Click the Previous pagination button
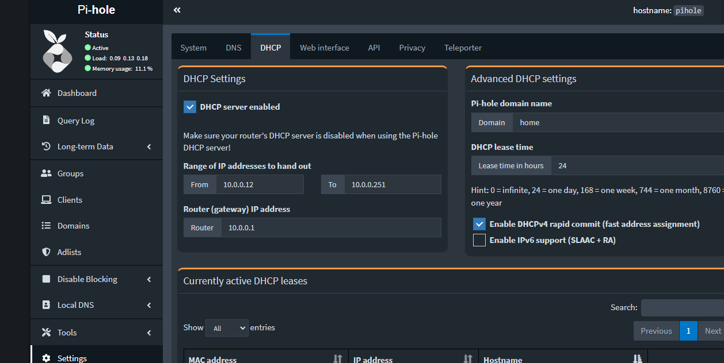This screenshot has width=724, height=363. point(656,331)
